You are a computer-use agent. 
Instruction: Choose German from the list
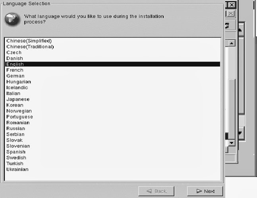click(x=112, y=76)
